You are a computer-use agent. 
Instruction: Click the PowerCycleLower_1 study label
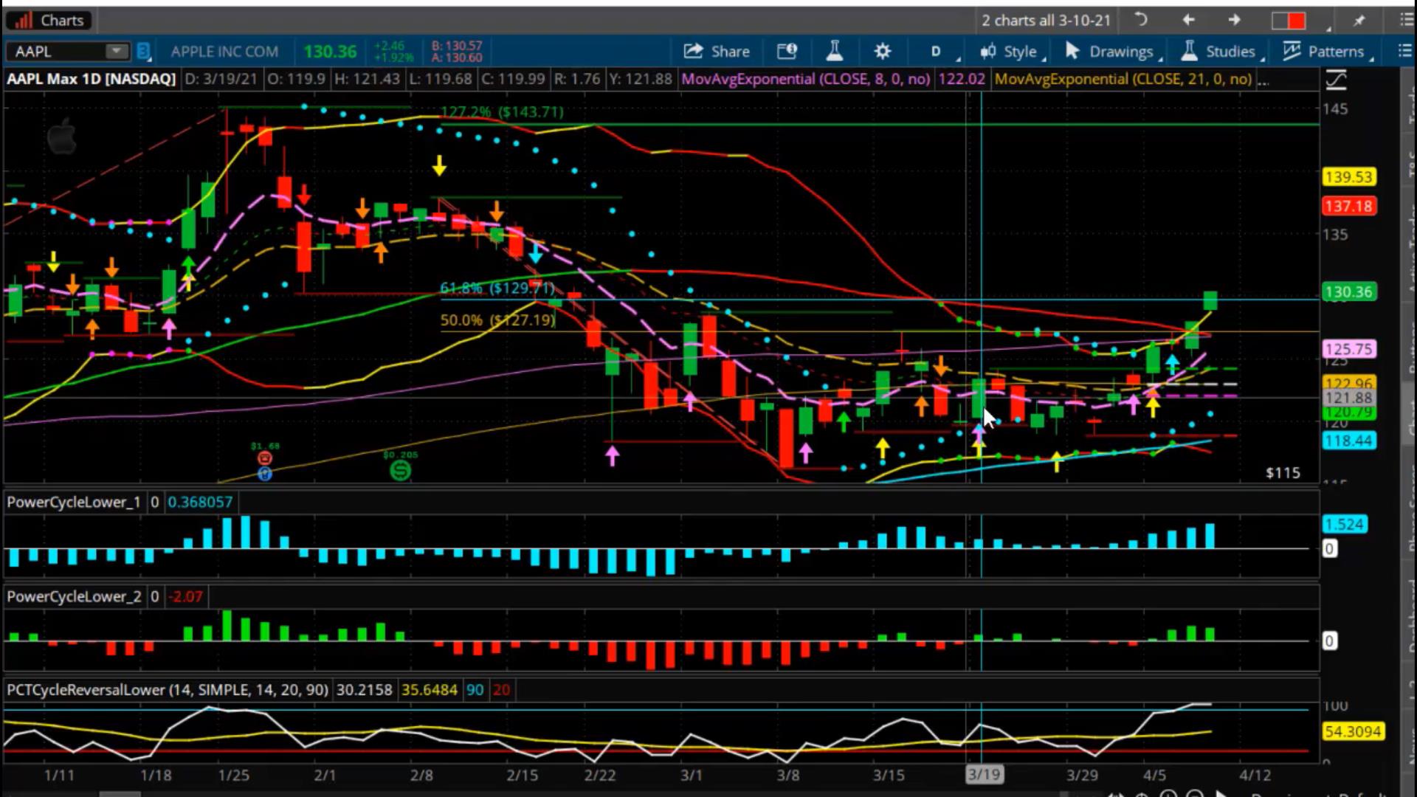click(x=73, y=502)
